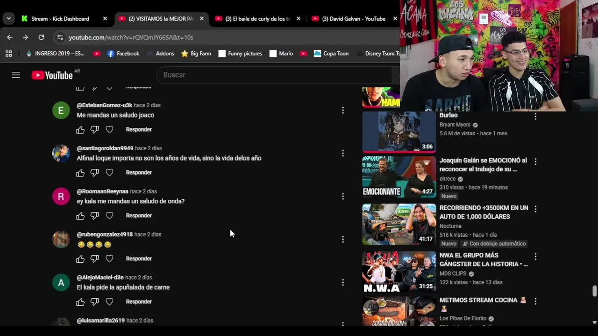Grab the page vertical scrollbar thumb
The image size is (598, 336).
tap(594, 291)
